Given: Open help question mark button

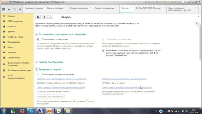Looking at the screenshot, I should click(197, 24).
